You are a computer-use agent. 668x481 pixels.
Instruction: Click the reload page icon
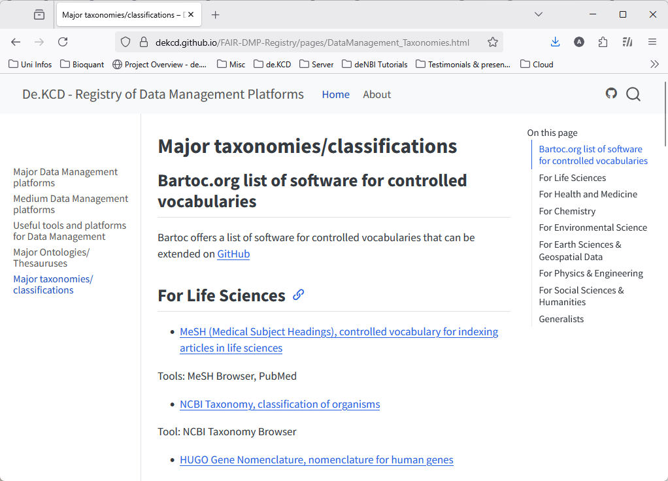pyautogui.click(x=63, y=41)
